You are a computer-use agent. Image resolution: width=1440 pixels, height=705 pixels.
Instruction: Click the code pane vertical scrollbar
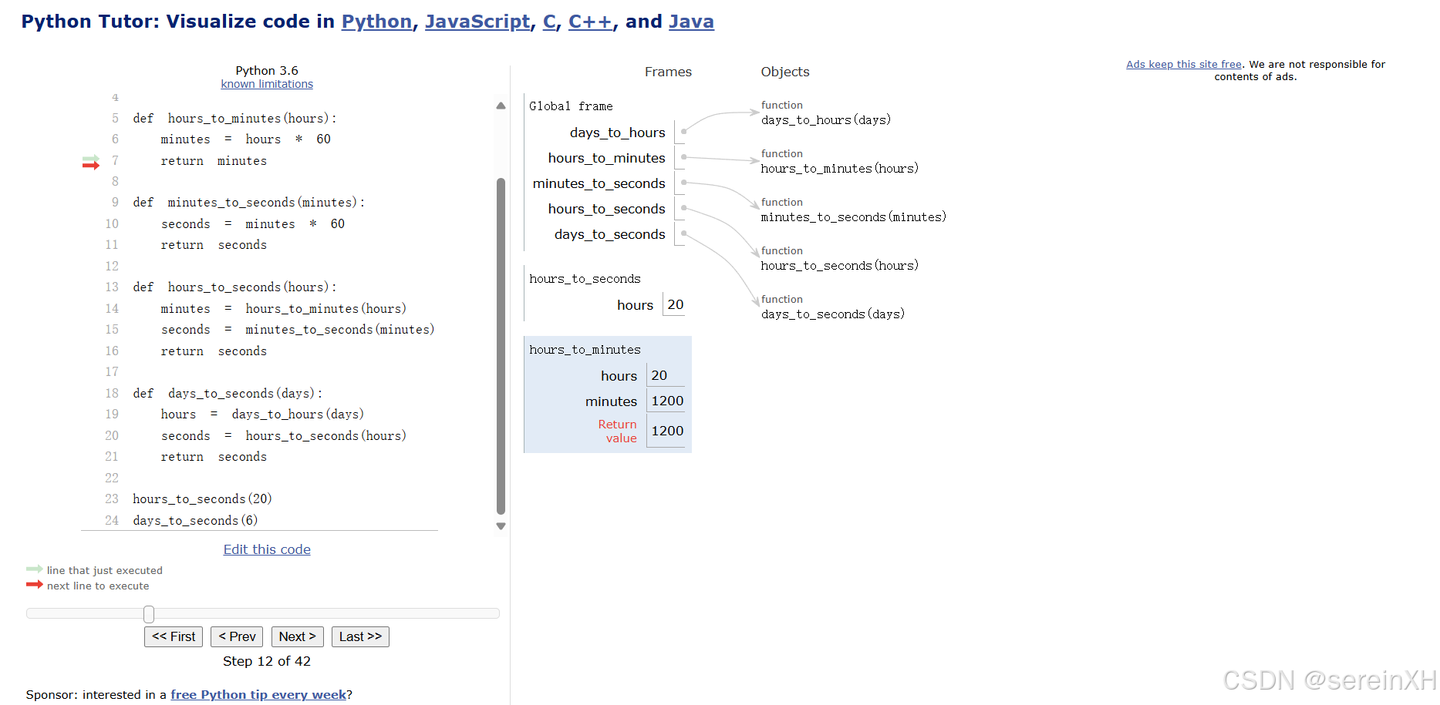click(x=501, y=346)
